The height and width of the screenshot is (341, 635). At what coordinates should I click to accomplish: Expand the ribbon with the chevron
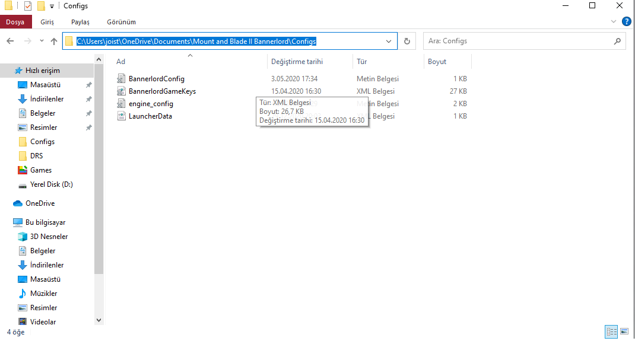click(614, 21)
